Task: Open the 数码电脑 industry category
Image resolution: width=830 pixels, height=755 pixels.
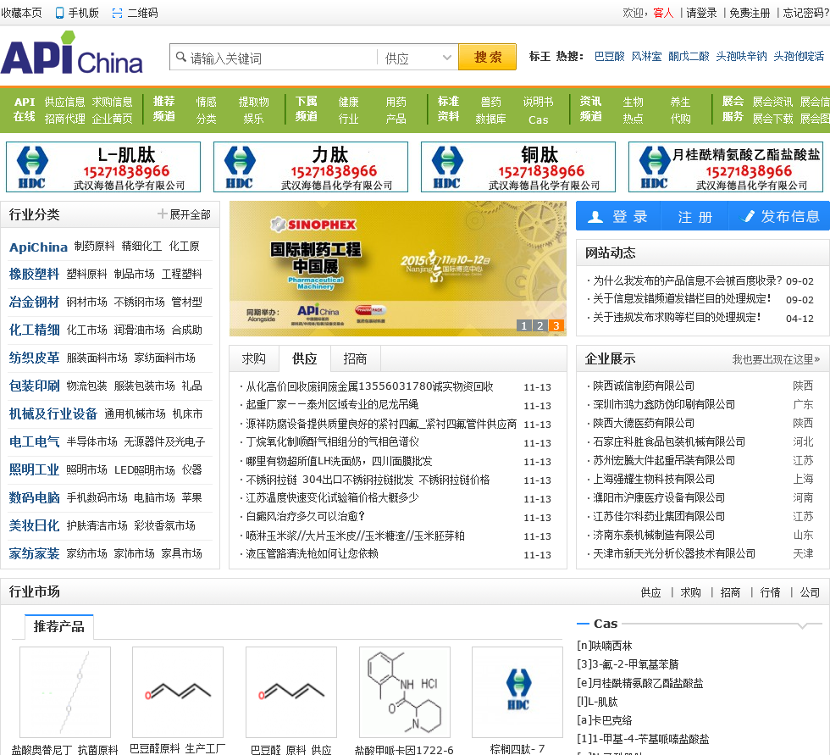Action: (x=35, y=497)
